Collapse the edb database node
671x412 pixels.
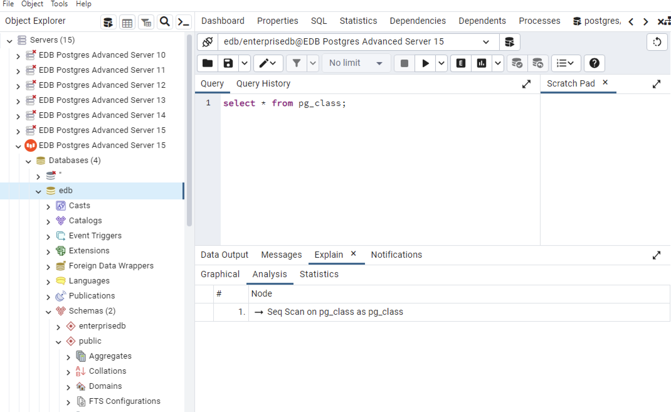pyautogui.click(x=38, y=191)
